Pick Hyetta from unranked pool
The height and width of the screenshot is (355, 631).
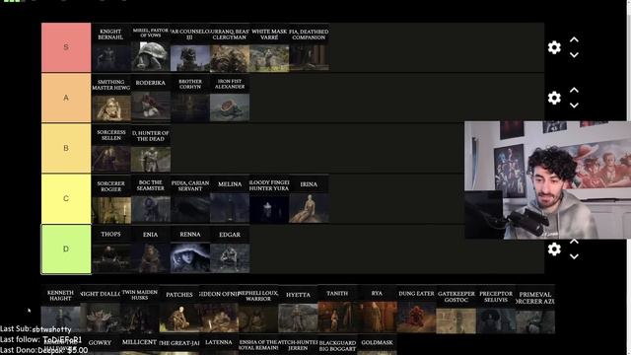[298, 309]
